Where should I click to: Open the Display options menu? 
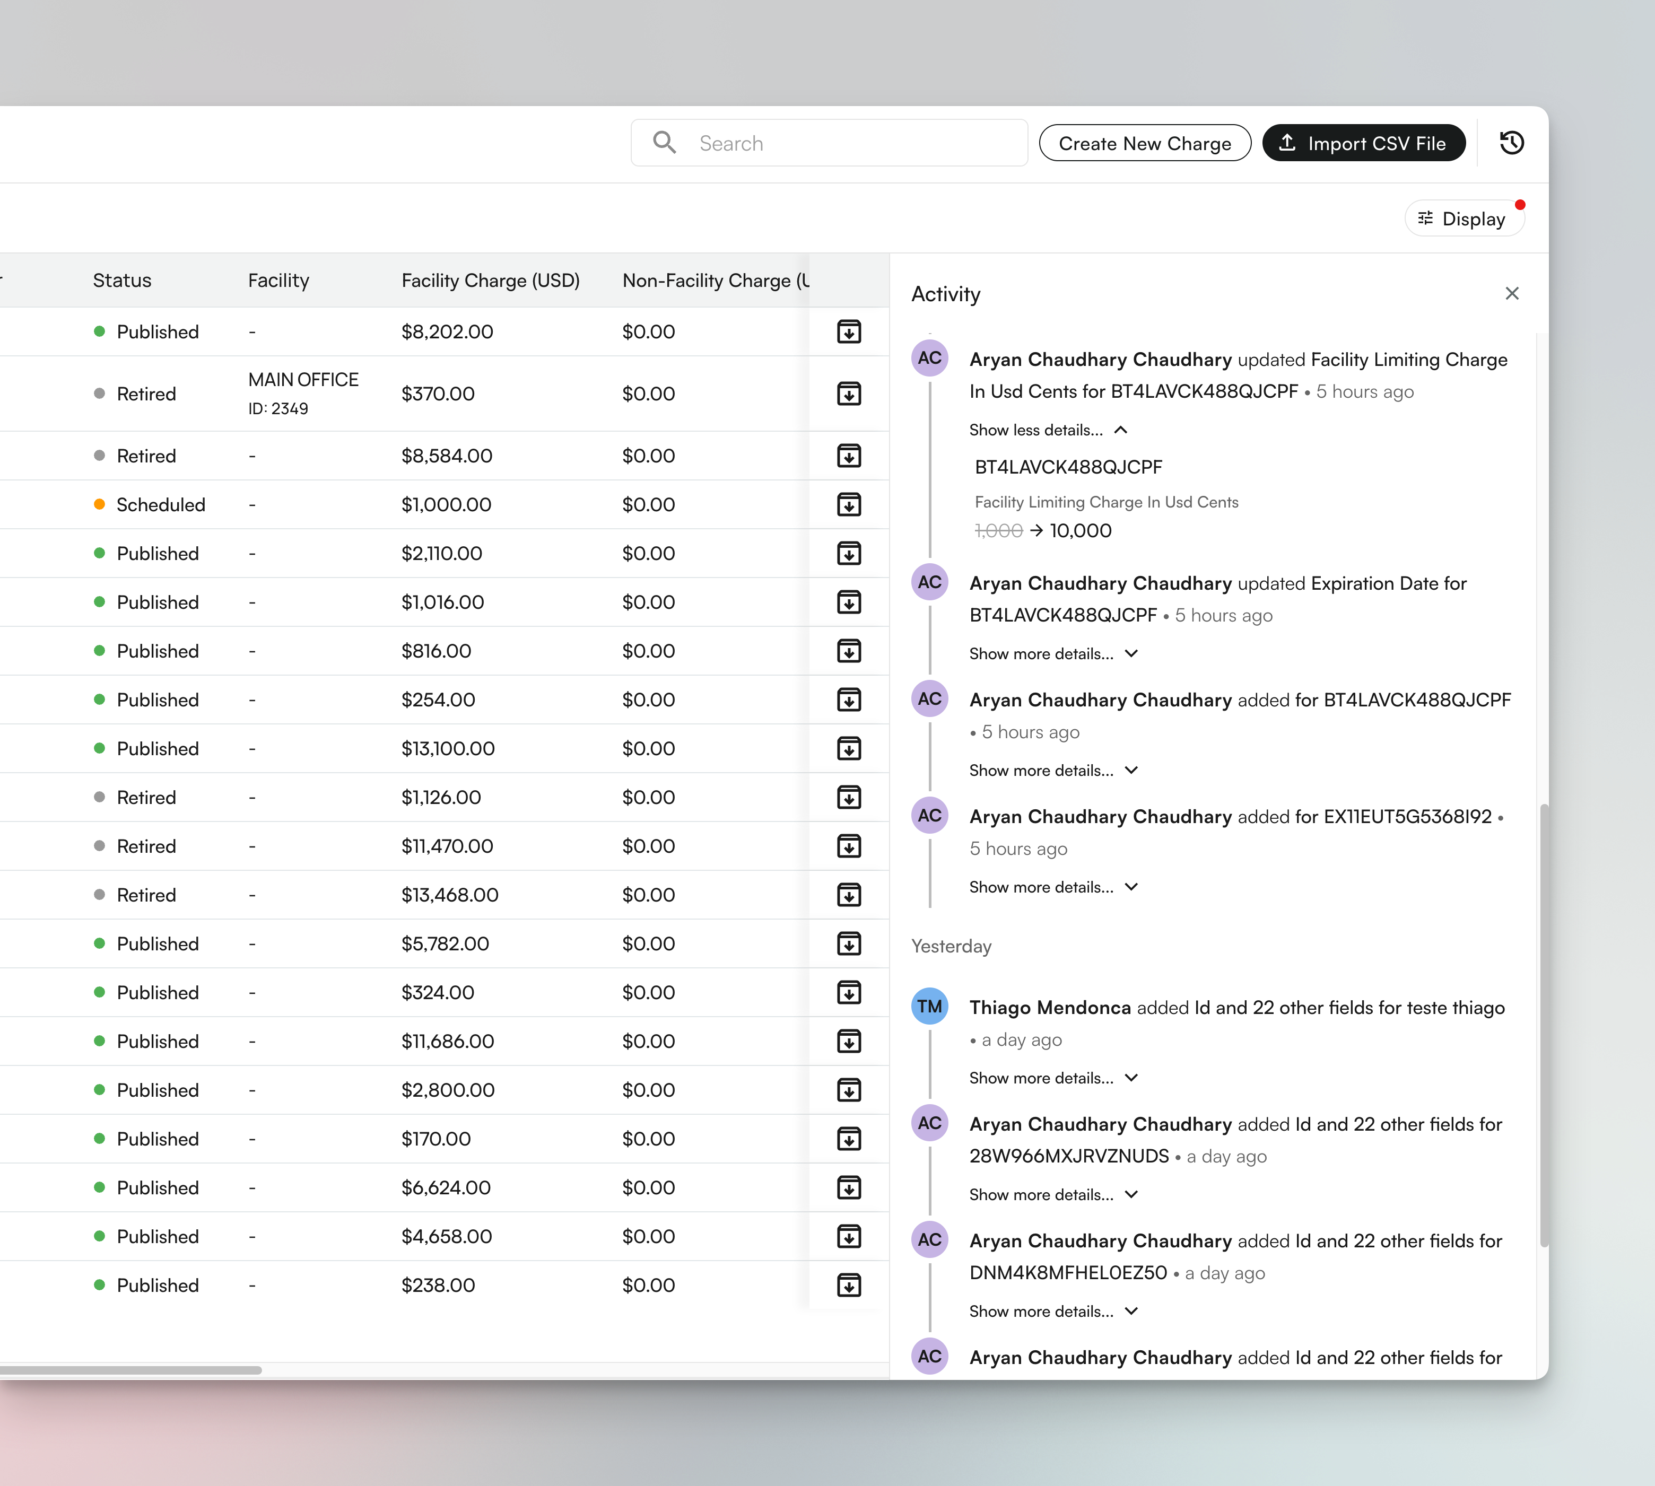click(x=1464, y=219)
